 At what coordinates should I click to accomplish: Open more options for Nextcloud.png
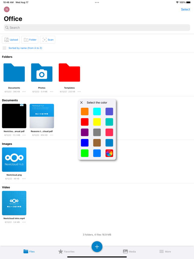(x=24, y=179)
